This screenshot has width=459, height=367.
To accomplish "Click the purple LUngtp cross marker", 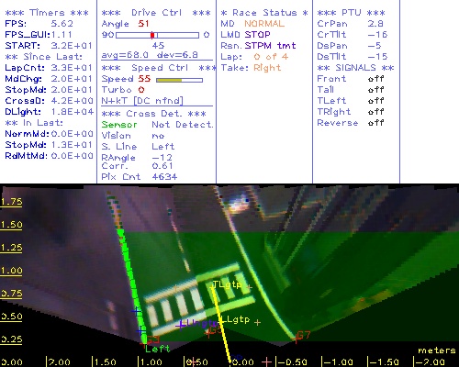I will click(x=181, y=325).
